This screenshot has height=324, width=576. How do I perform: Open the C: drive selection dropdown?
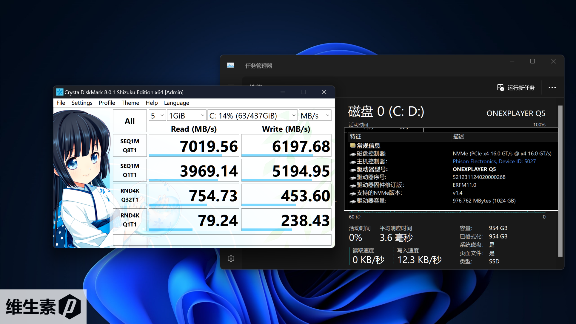tap(252, 115)
